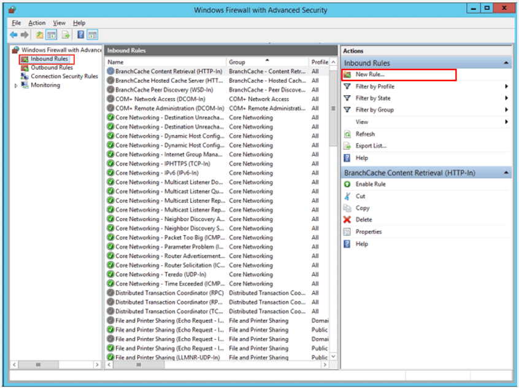Image resolution: width=519 pixels, height=388 pixels.
Task: Sort by the Profile column header
Action: click(319, 62)
